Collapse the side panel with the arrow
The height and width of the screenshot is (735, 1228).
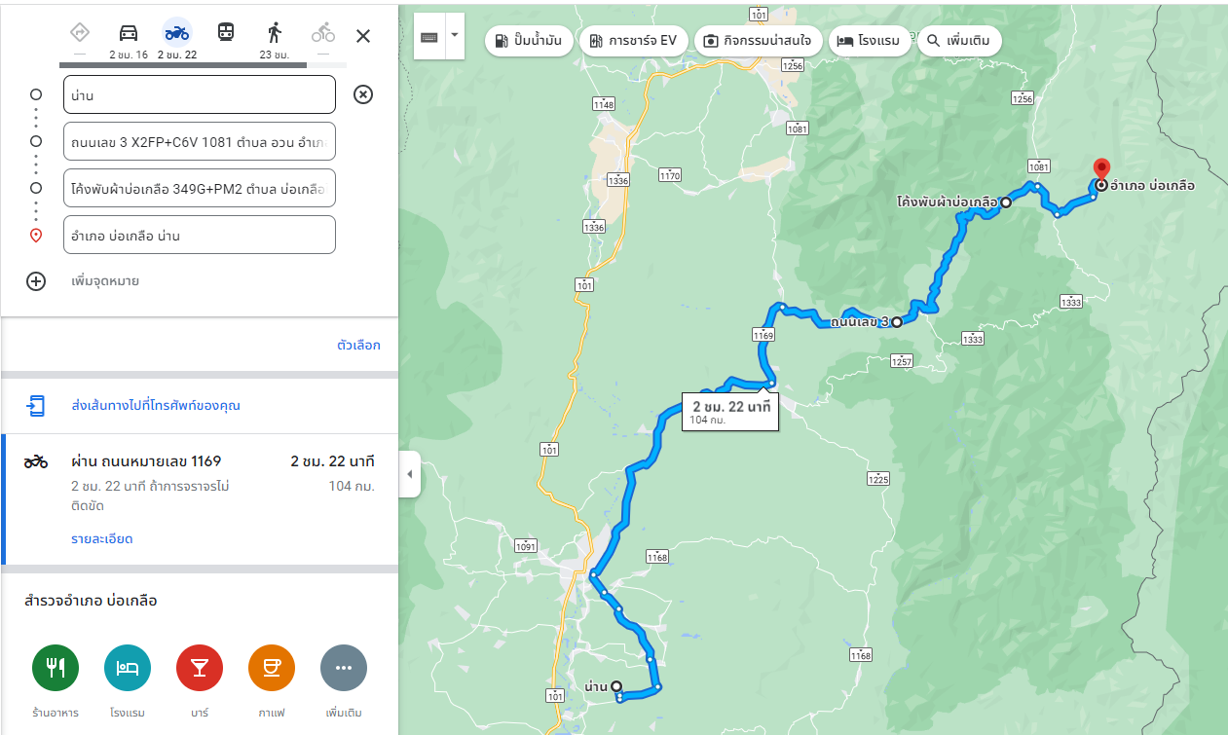pos(410,474)
